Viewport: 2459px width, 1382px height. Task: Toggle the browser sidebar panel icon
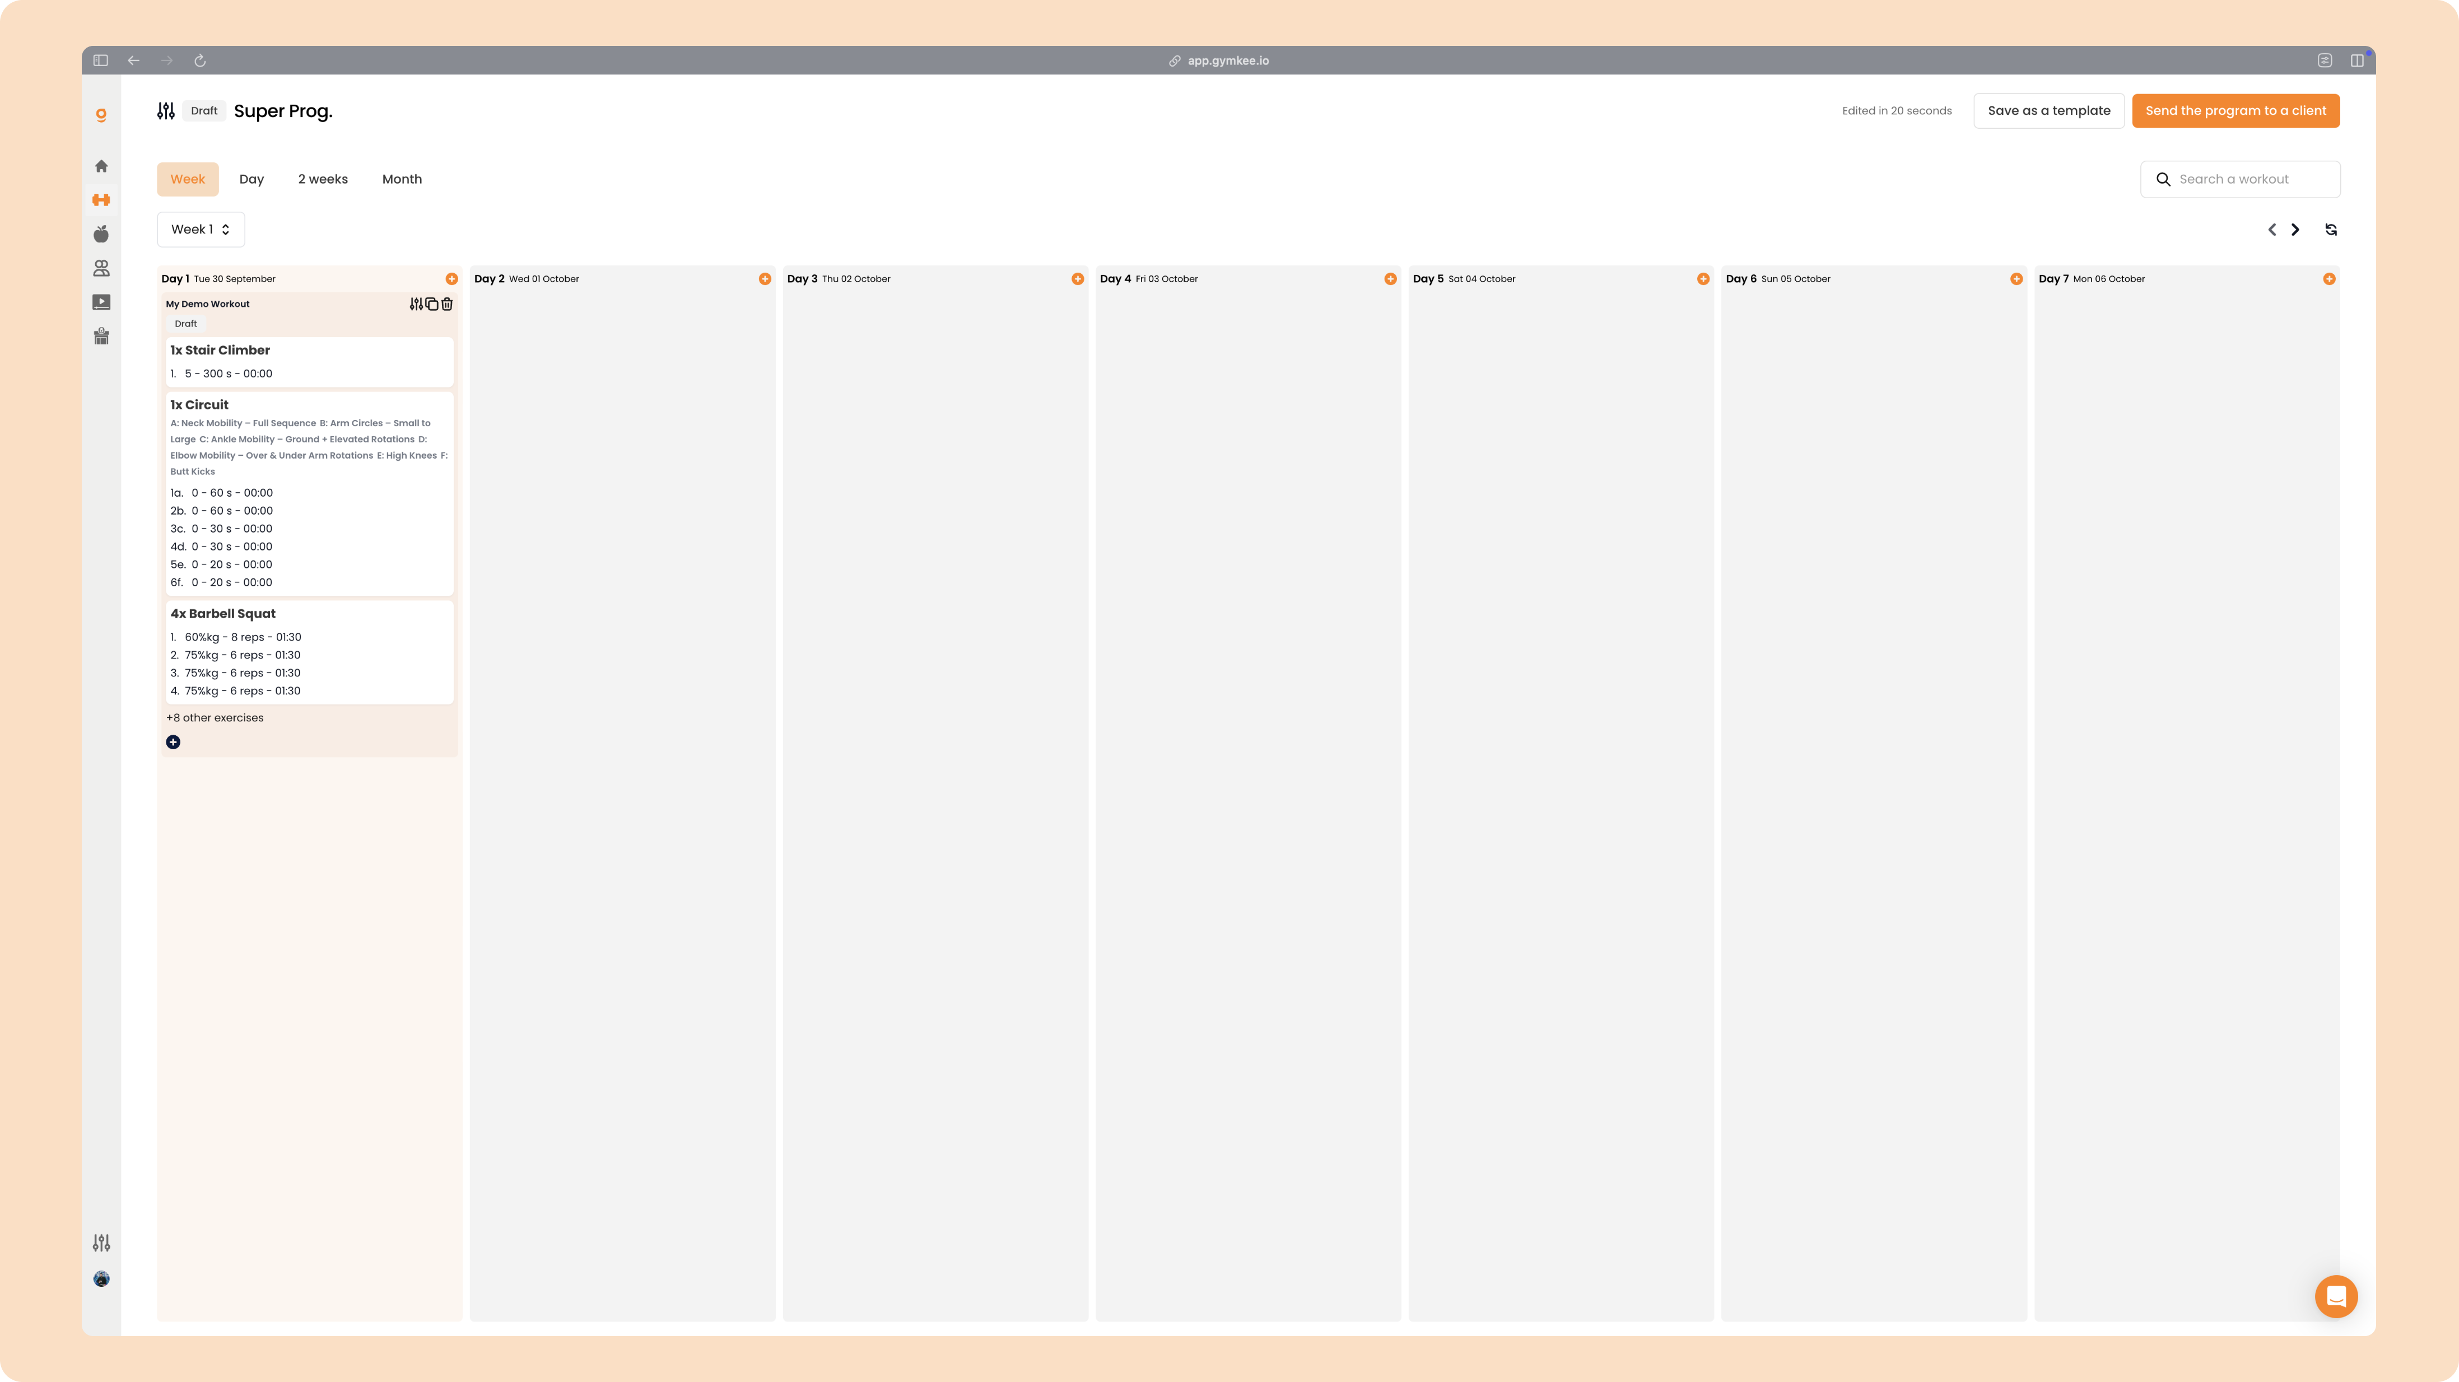pyautogui.click(x=100, y=60)
